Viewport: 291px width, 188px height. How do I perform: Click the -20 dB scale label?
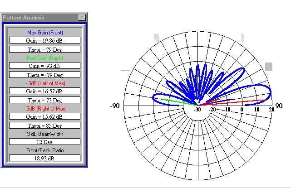point(212,110)
